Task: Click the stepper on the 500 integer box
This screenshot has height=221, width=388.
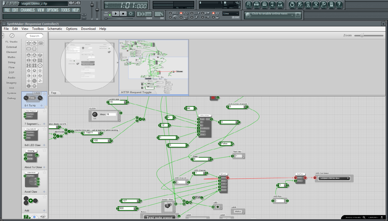Action: tap(135, 208)
